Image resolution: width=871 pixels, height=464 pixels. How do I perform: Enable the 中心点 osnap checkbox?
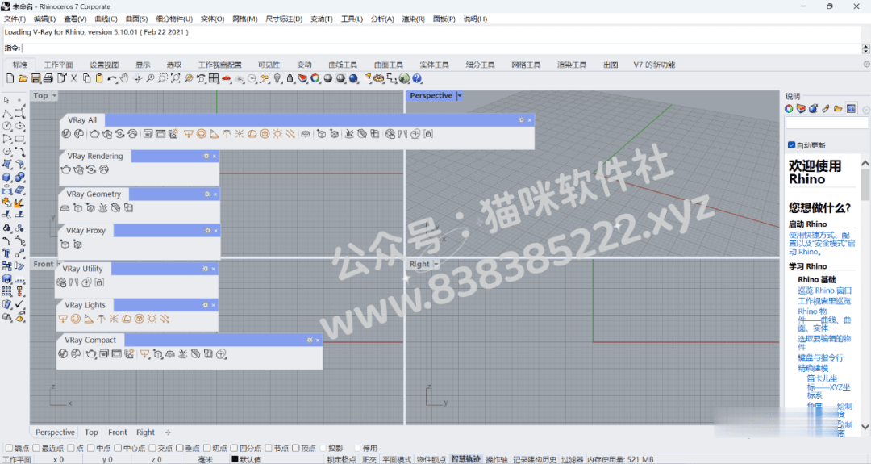(x=118, y=448)
